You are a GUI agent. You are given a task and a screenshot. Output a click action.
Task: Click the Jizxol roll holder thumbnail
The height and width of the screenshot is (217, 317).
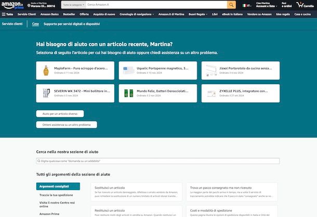point(212,71)
